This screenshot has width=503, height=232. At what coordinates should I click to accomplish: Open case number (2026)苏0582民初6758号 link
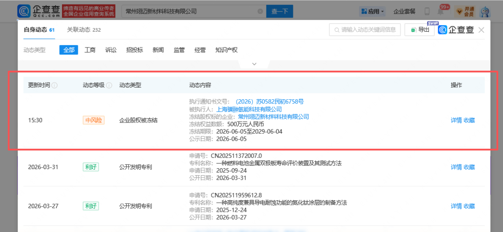point(270,102)
